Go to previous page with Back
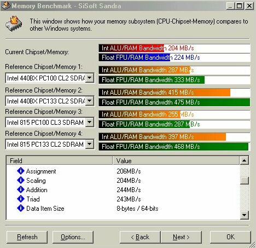This screenshot has width=256, height=248. (x=140, y=237)
